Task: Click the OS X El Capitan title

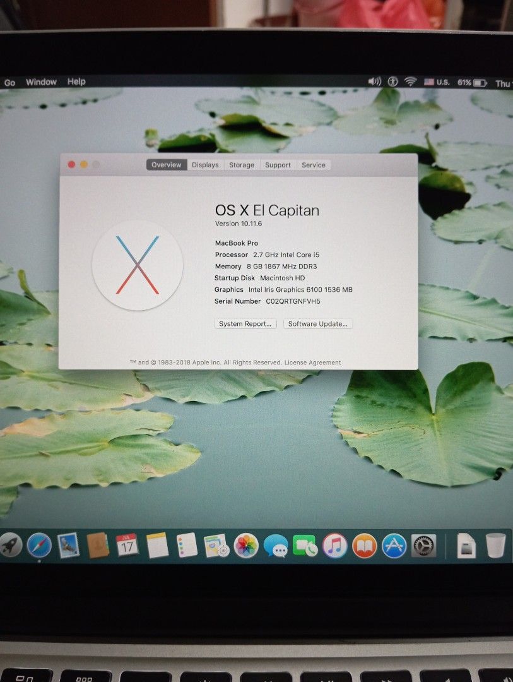Action: pyautogui.click(x=267, y=210)
